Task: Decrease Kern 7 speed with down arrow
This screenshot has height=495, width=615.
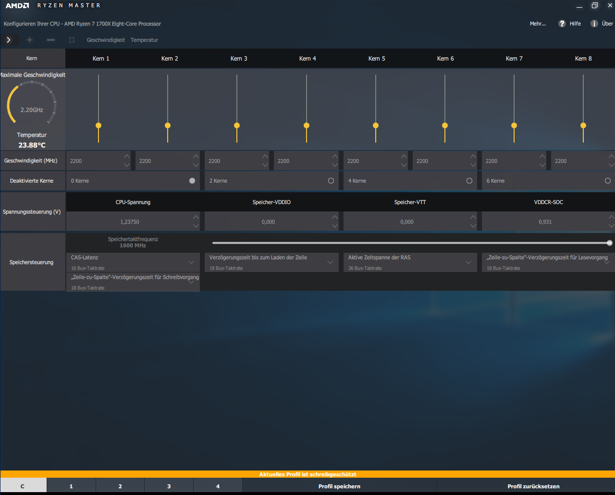Action: (542, 165)
